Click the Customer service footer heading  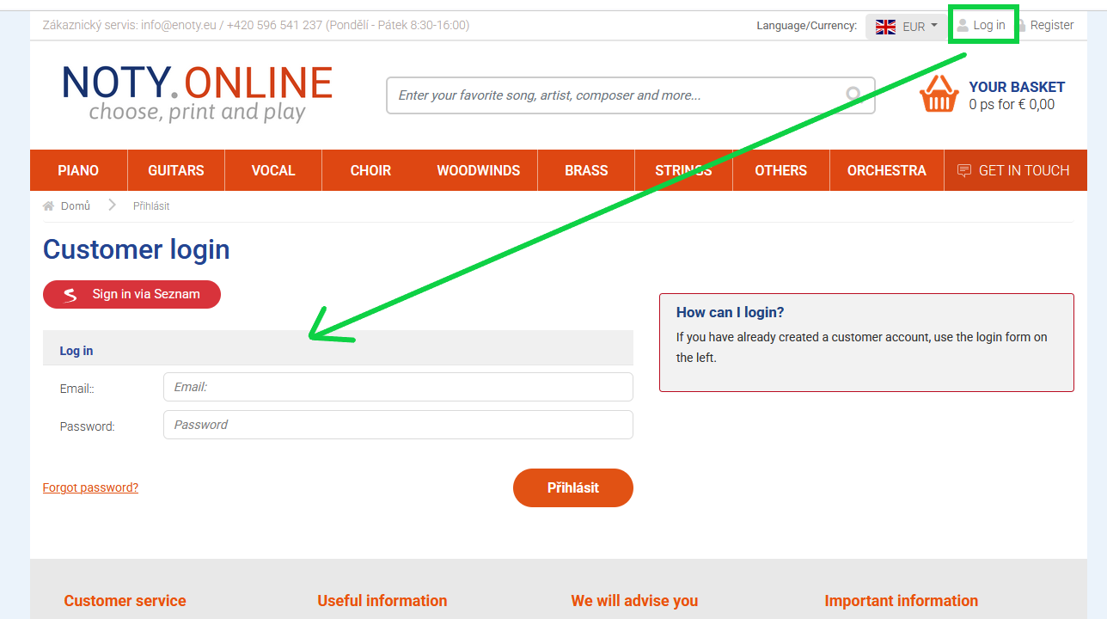tap(125, 601)
